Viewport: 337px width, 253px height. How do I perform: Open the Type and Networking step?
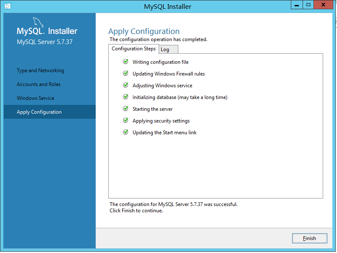40,70
